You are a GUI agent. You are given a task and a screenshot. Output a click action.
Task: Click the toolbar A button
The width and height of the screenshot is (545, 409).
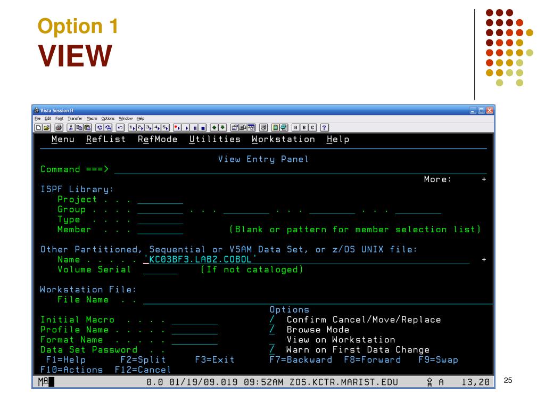[296, 128]
